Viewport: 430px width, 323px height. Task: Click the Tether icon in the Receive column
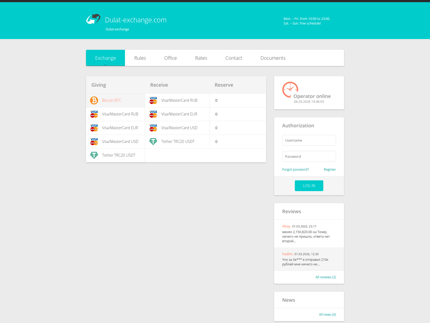(153, 141)
